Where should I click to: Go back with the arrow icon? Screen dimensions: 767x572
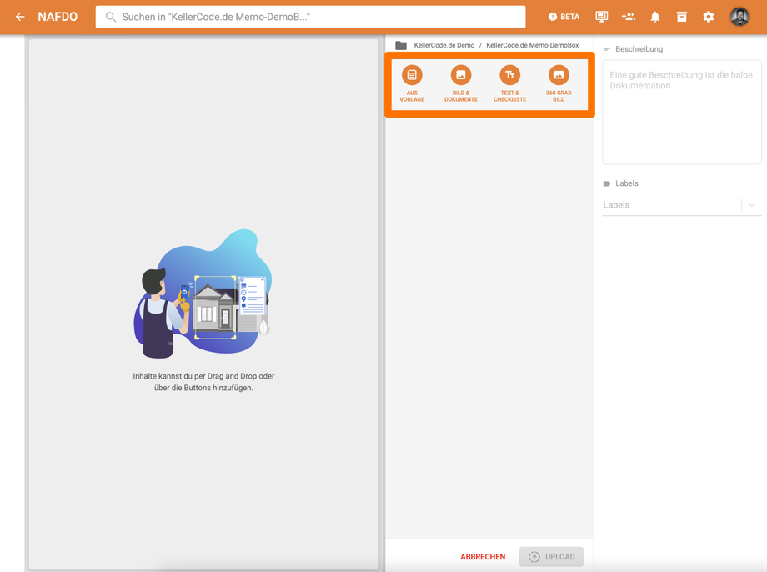[20, 17]
